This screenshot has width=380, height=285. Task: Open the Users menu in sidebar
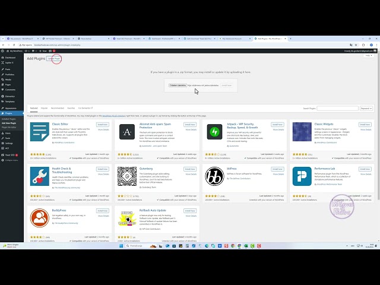[8, 133]
